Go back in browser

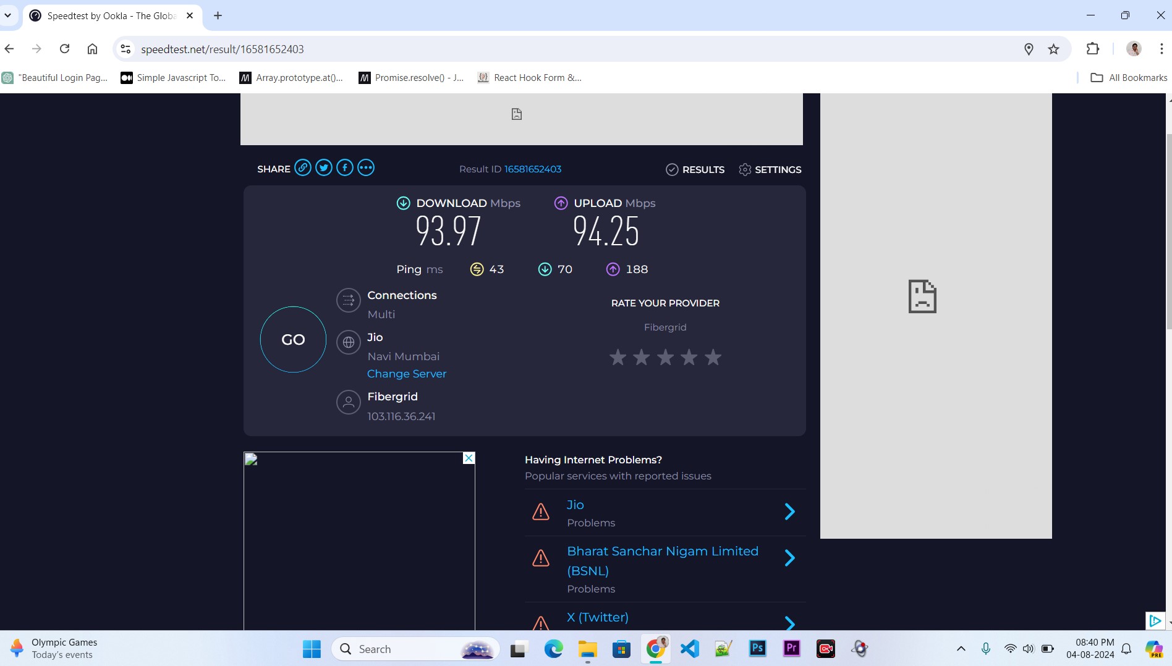(x=9, y=49)
